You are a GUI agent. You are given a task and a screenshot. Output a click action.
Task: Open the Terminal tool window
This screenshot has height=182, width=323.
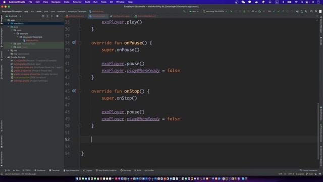pyautogui.click(x=55, y=170)
